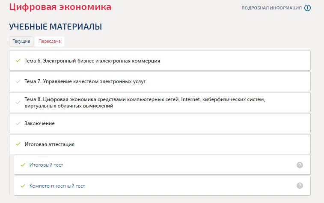Click the grey checkmark beside Тема 7
The height and width of the screenshot is (203, 324).
pyautogui.click(x=18, y=81)
